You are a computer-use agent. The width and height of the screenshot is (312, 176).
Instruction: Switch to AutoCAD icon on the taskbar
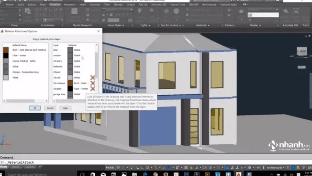238,174
